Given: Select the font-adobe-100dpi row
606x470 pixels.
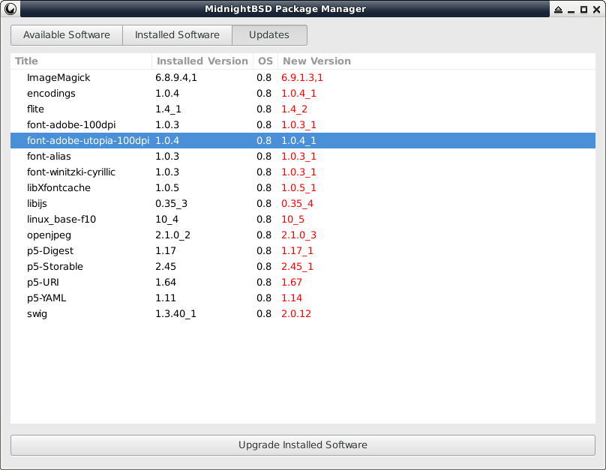Looking at the screenshot, I should (302, 124).
